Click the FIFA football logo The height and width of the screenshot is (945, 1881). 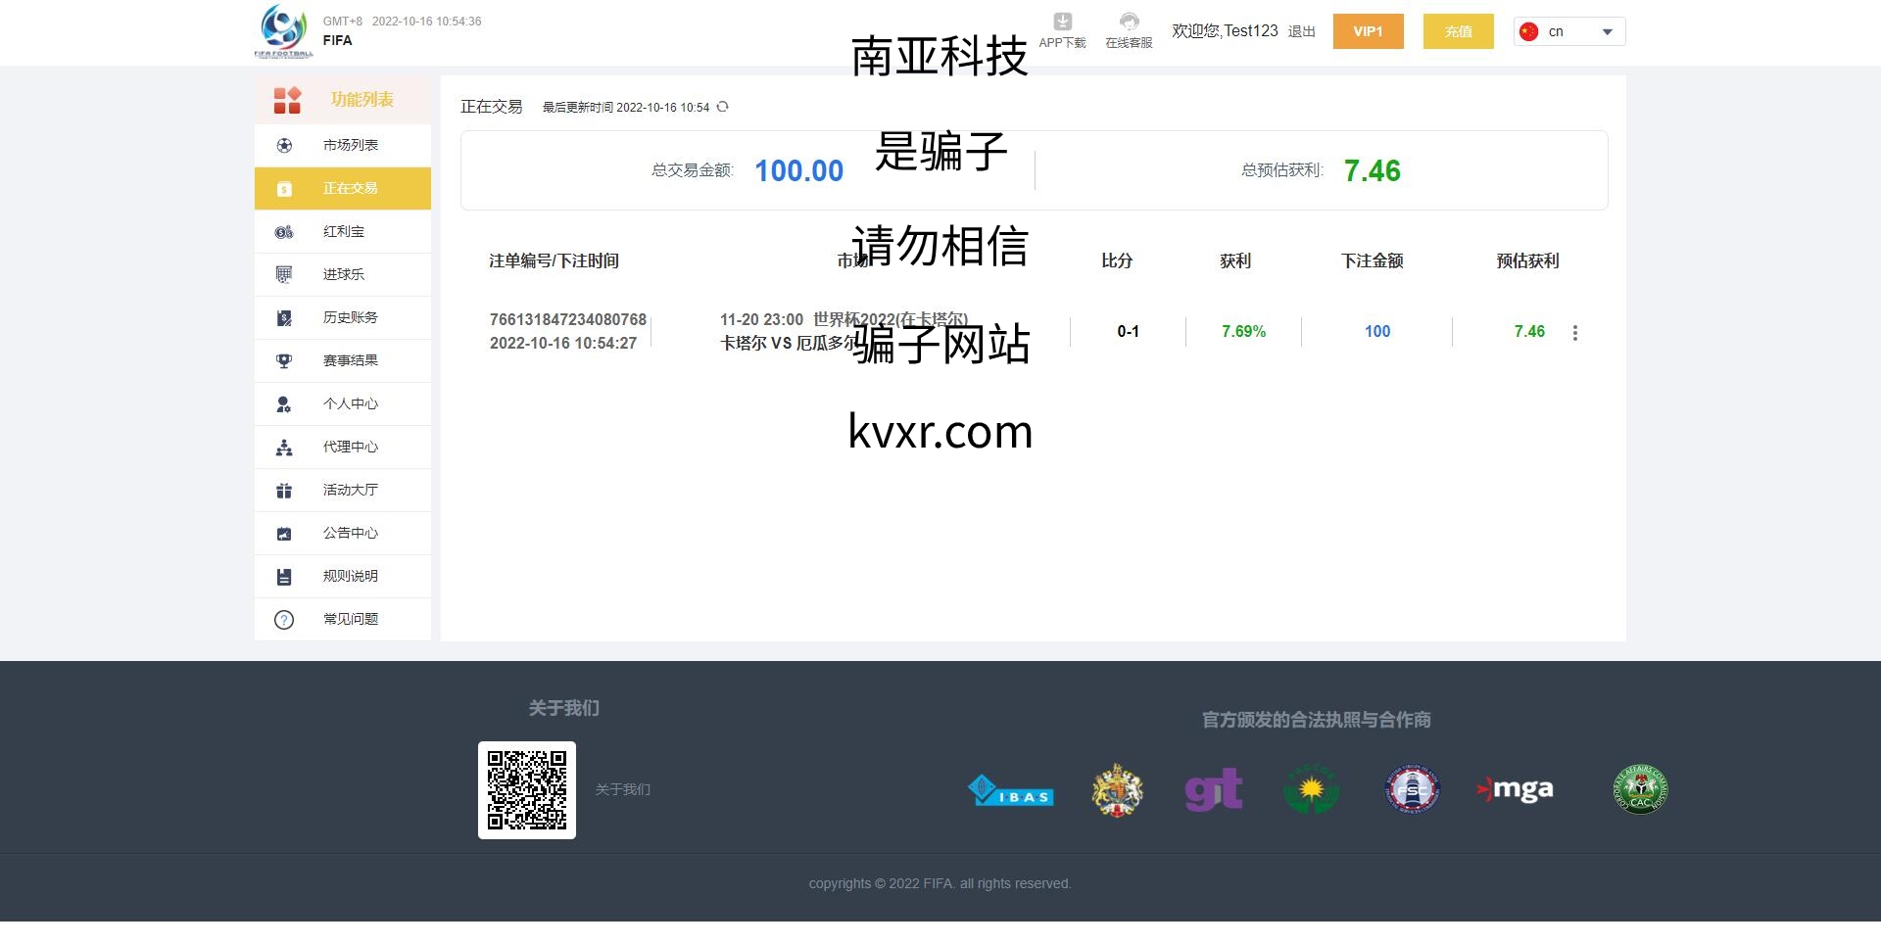pos(284,31)
